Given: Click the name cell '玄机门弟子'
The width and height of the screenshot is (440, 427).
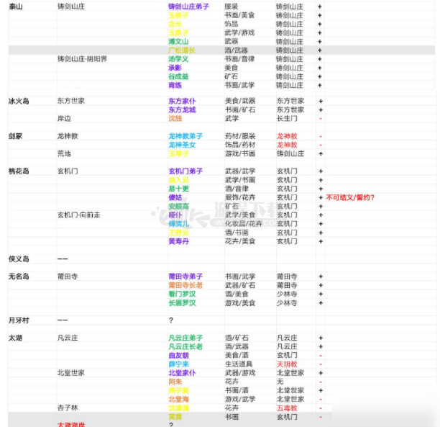Looking at the screenshot, I should tap(185, 171).
